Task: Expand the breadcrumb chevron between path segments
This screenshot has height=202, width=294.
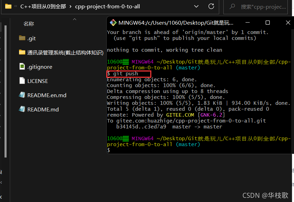Action: 71,7
